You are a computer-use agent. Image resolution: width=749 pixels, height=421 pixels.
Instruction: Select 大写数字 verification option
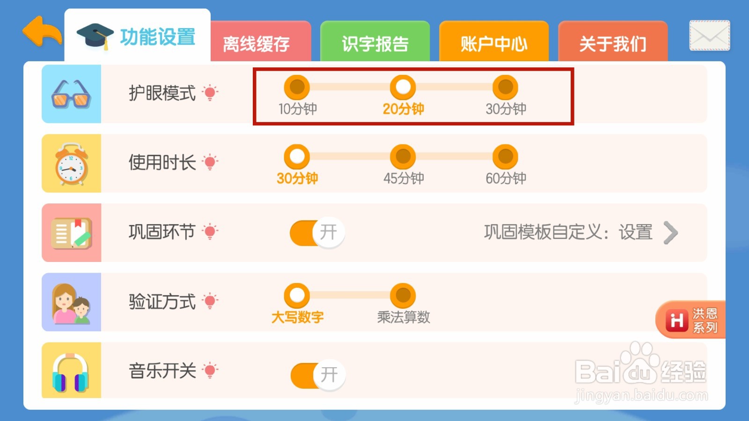(x=297, y=296)
